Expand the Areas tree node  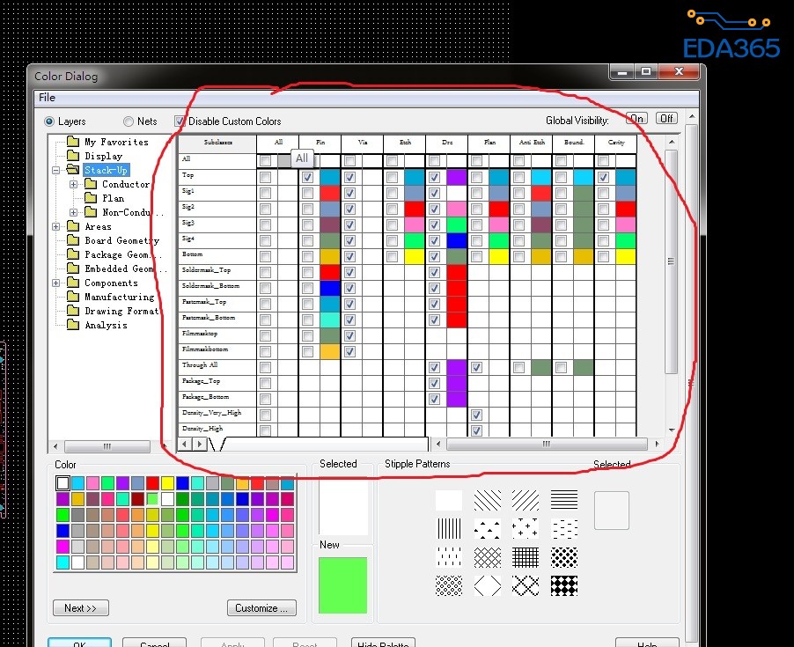(x=56, y=226)
